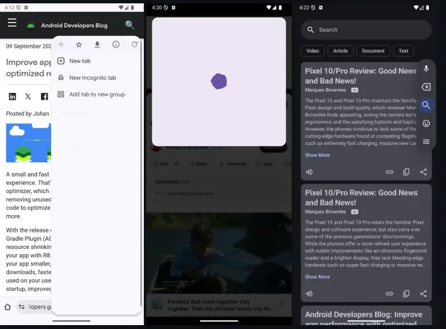Select Add tab to new group
The height and width of the screenshot is (329, 446).
pyautogui.click(x=96, y=95)
